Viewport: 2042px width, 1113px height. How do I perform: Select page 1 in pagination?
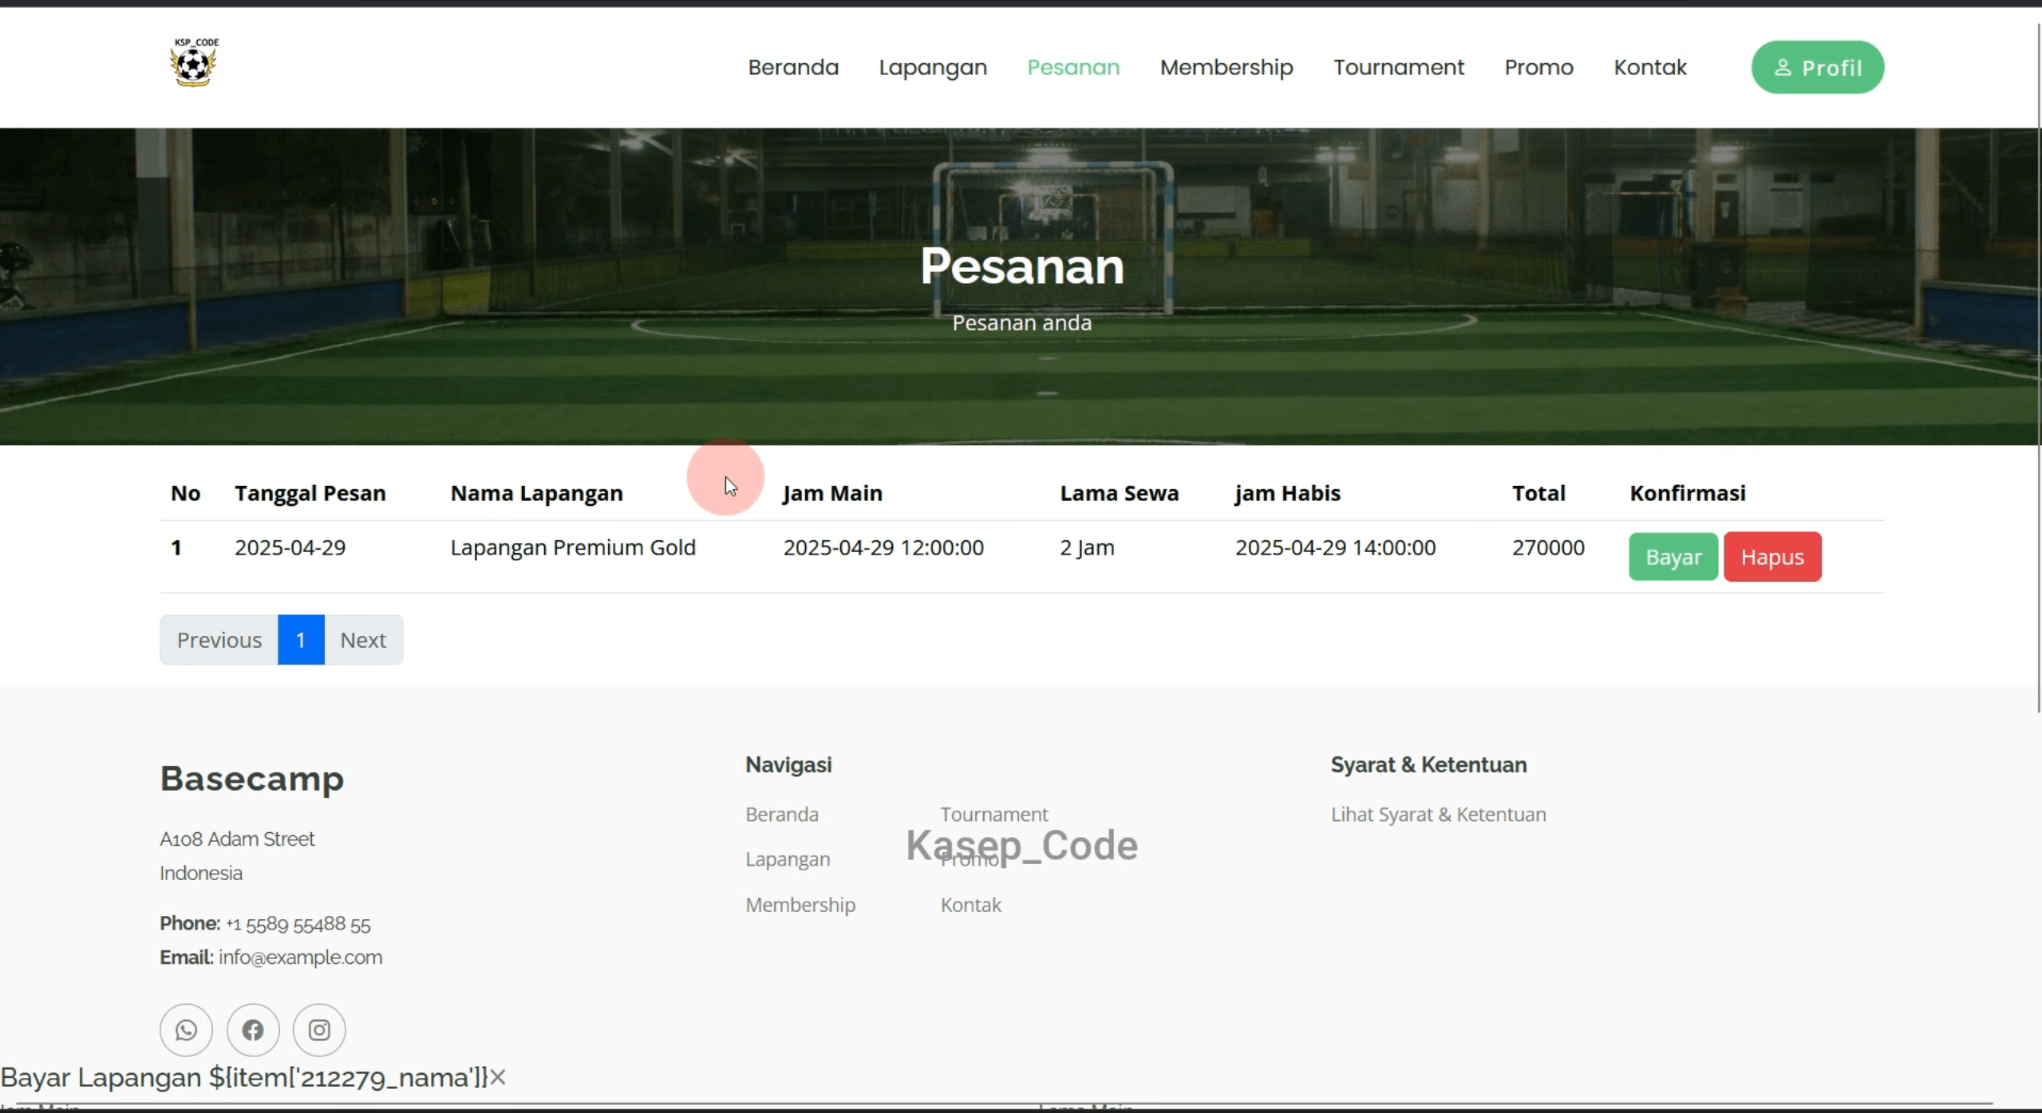pyautogui.click(x=301, y=640)
